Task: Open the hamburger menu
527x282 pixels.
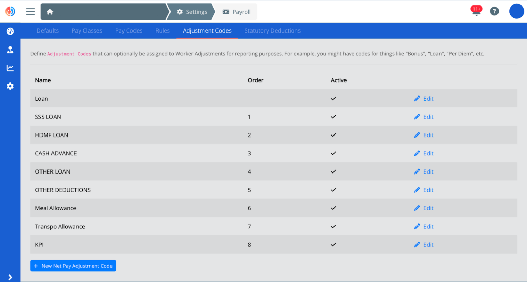Action: [31, 12]
